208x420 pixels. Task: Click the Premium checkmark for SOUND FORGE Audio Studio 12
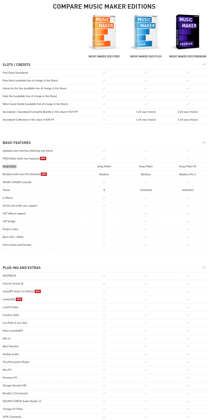[x=187, y=401]
